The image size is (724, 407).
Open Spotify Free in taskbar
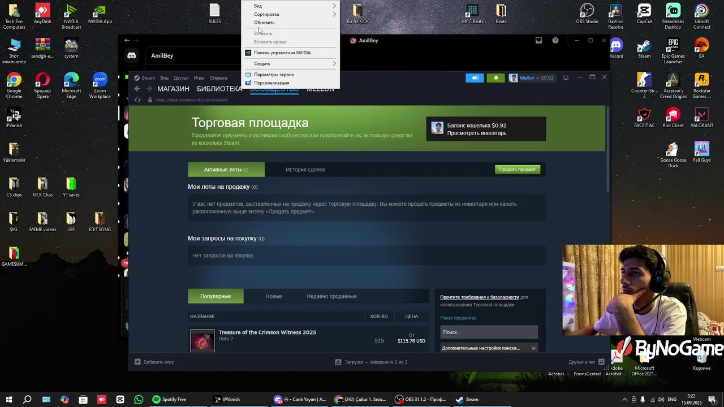[x=169, y=400]
